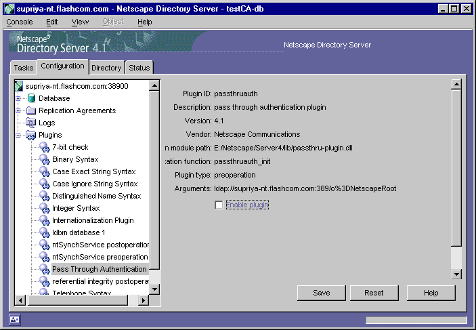476x330 pixels.
Task: Click the Database cylinder icon
Action: (31, 98)
